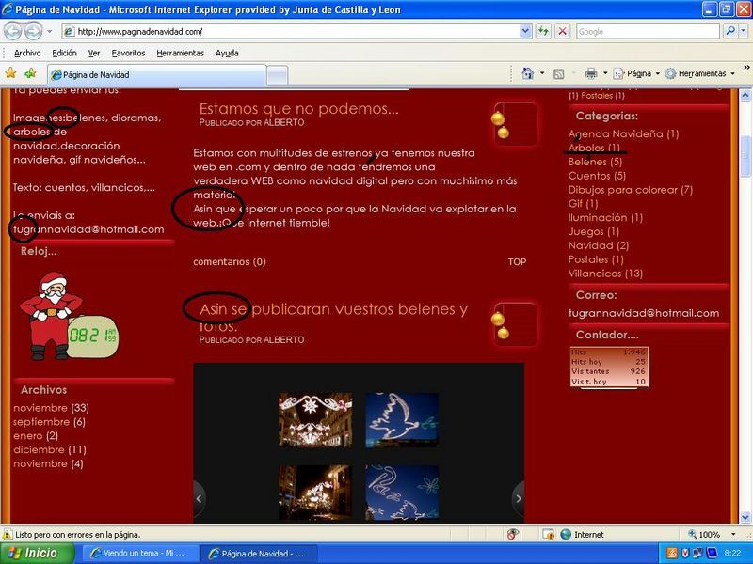Image resolution: width=753 pixels, height=564 pixels.
Task: Click the Stop loading red X icon
Action: (x=562, y=31)
